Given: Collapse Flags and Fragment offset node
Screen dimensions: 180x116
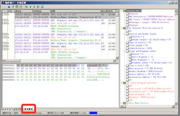Looking at the screenshot, I should click(125, 51).
